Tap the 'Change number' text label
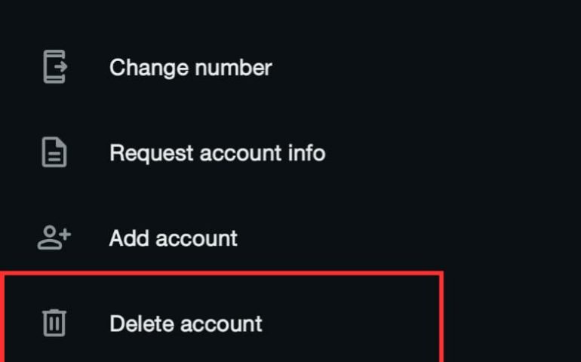The image size is (581, 362). point(190,67)
